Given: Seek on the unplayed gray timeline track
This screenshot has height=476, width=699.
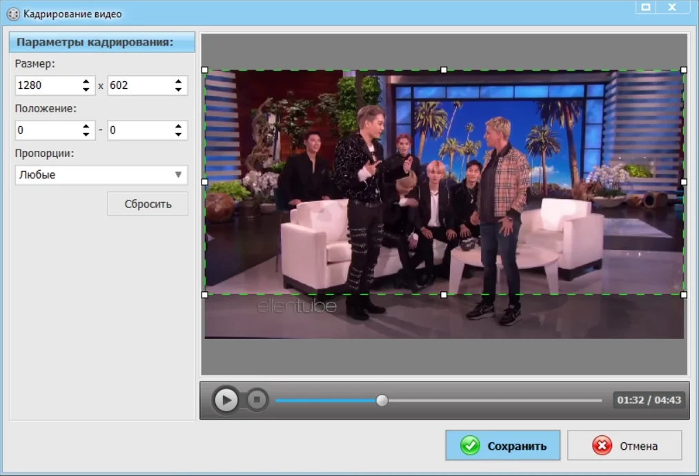Looking at the screenshot, I should [x=495, y=400].
